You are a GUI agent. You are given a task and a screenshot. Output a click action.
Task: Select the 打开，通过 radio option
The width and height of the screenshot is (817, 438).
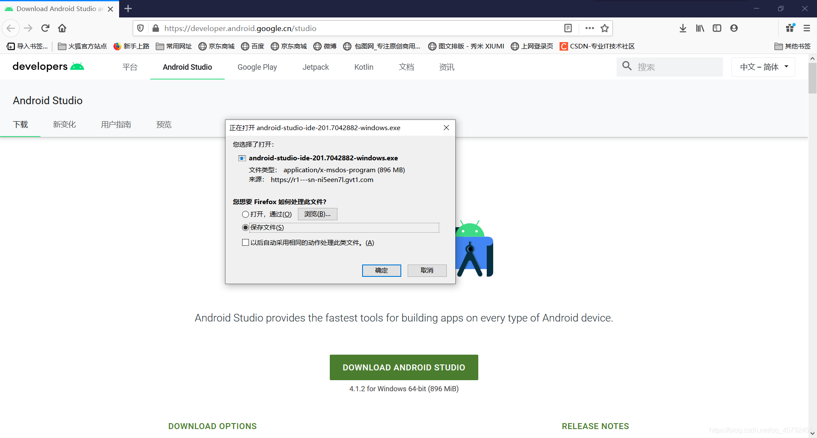[x=246, y=214]
